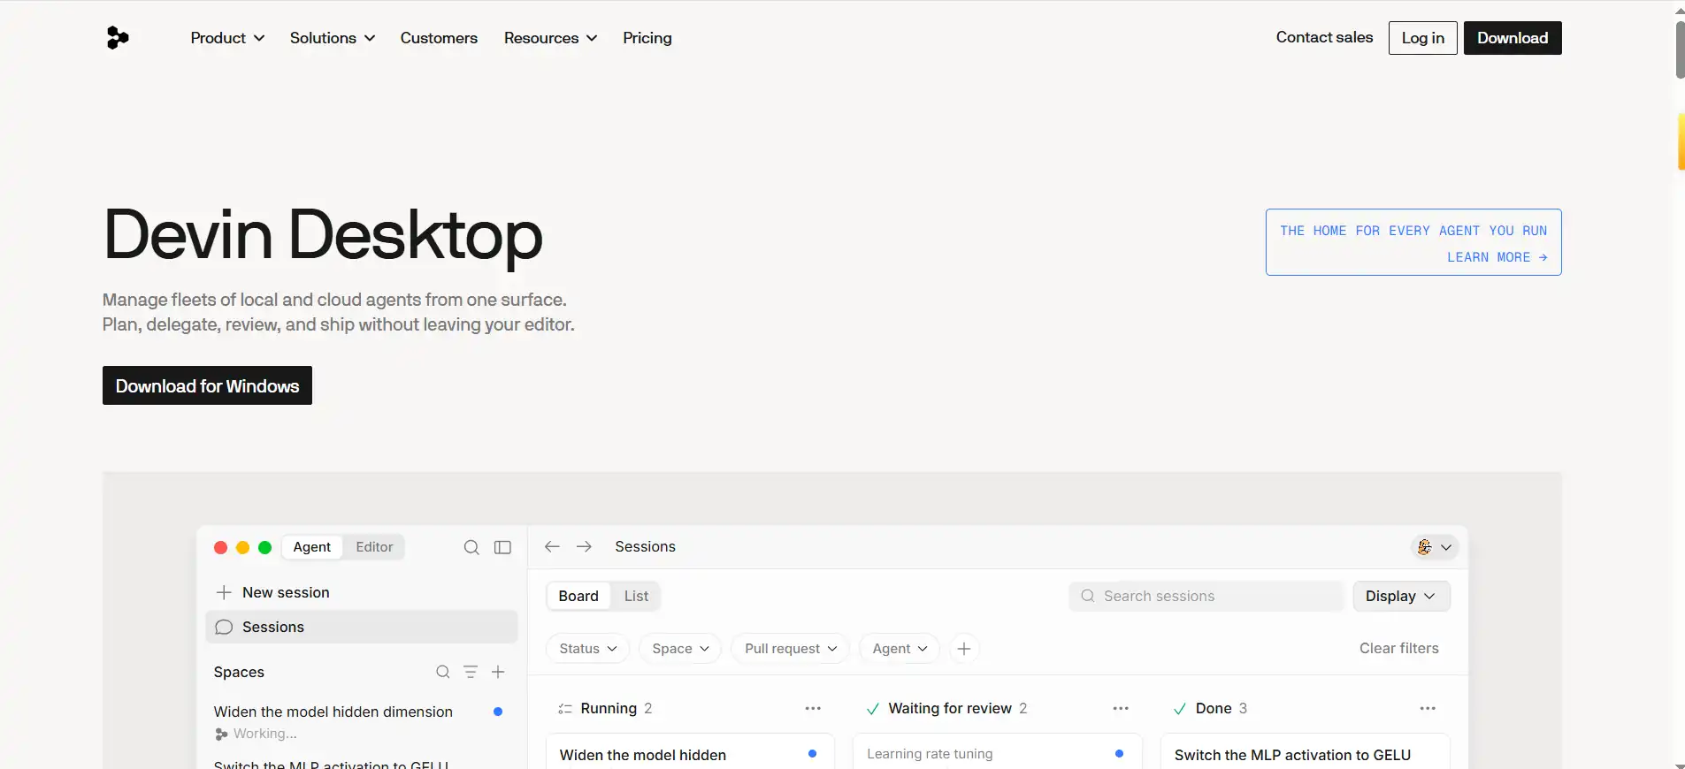
Task: Start a New session
Action: pyautogui.click(x=286, y=592)
